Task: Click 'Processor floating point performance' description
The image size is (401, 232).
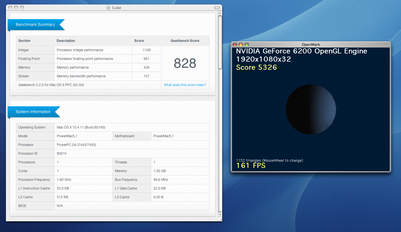Action: point(85,59)
